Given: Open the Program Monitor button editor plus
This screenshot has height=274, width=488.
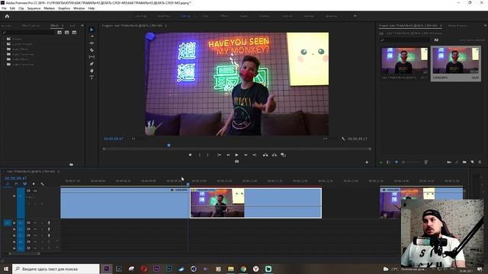Looking at the screenshot, I should coord(367,162).
